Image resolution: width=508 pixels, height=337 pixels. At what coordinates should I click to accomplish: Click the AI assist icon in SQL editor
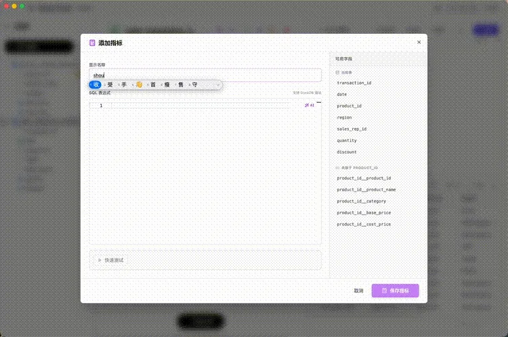point(310,105)
